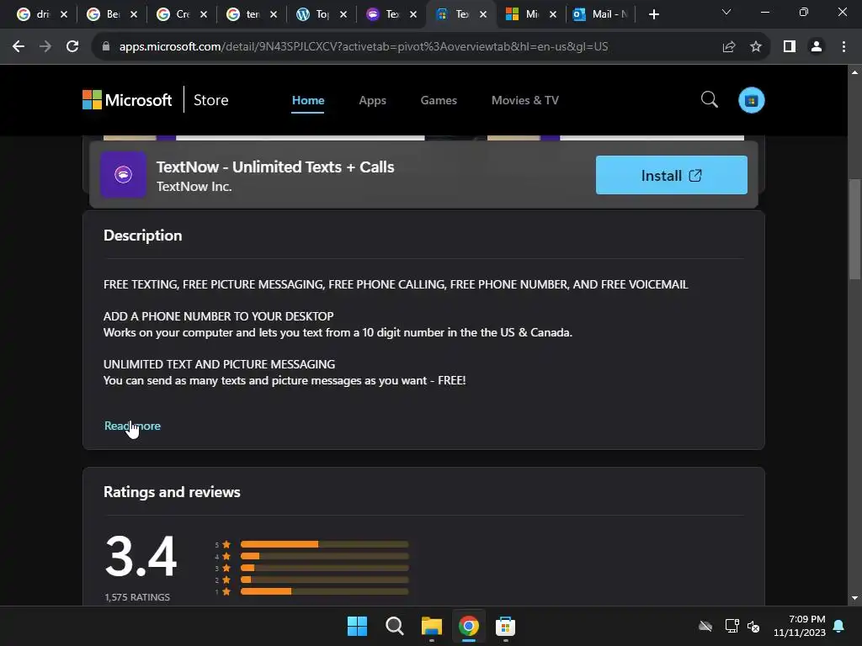862x646 pixels.
Task: Click the OneDrive cloud tray icon
Action: click(705, 626)
